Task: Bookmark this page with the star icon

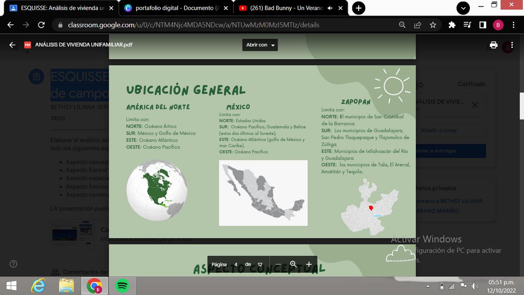Action: 433,25
